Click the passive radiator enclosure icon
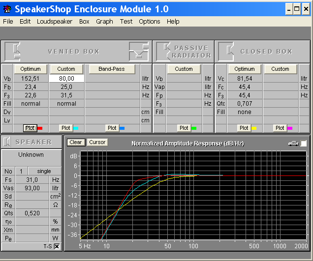The height and width of the screenshot is (261, 313). [163, 52]
